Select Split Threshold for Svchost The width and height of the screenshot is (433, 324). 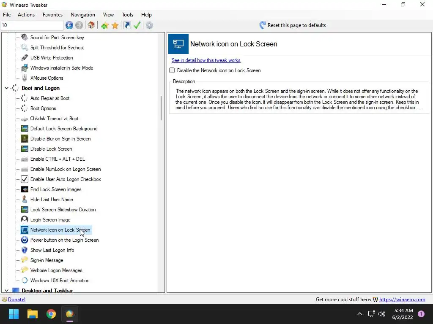click(57, 48)
